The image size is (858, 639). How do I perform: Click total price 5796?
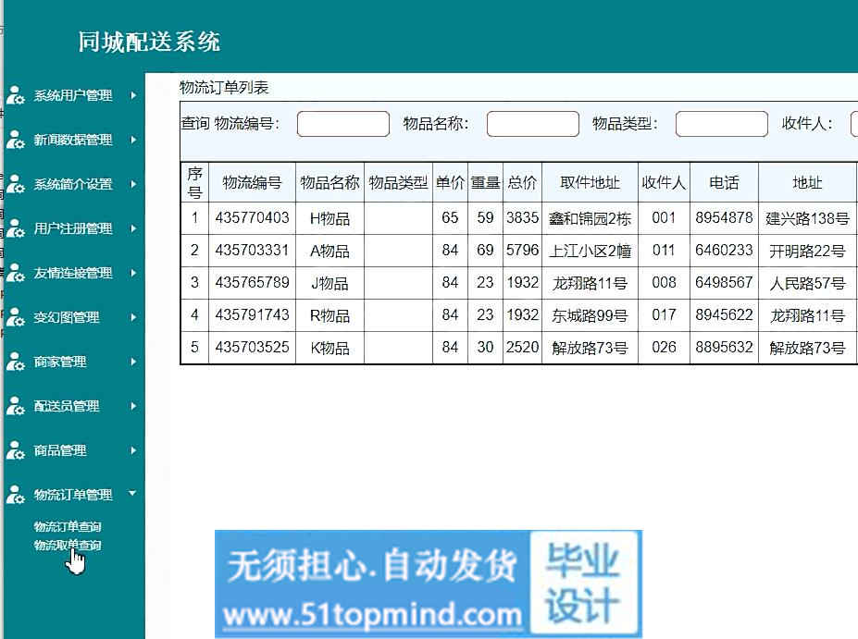[522, 251]
